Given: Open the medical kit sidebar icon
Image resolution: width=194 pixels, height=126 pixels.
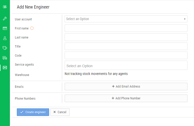Looking at the screenshot, I should 5,67.
